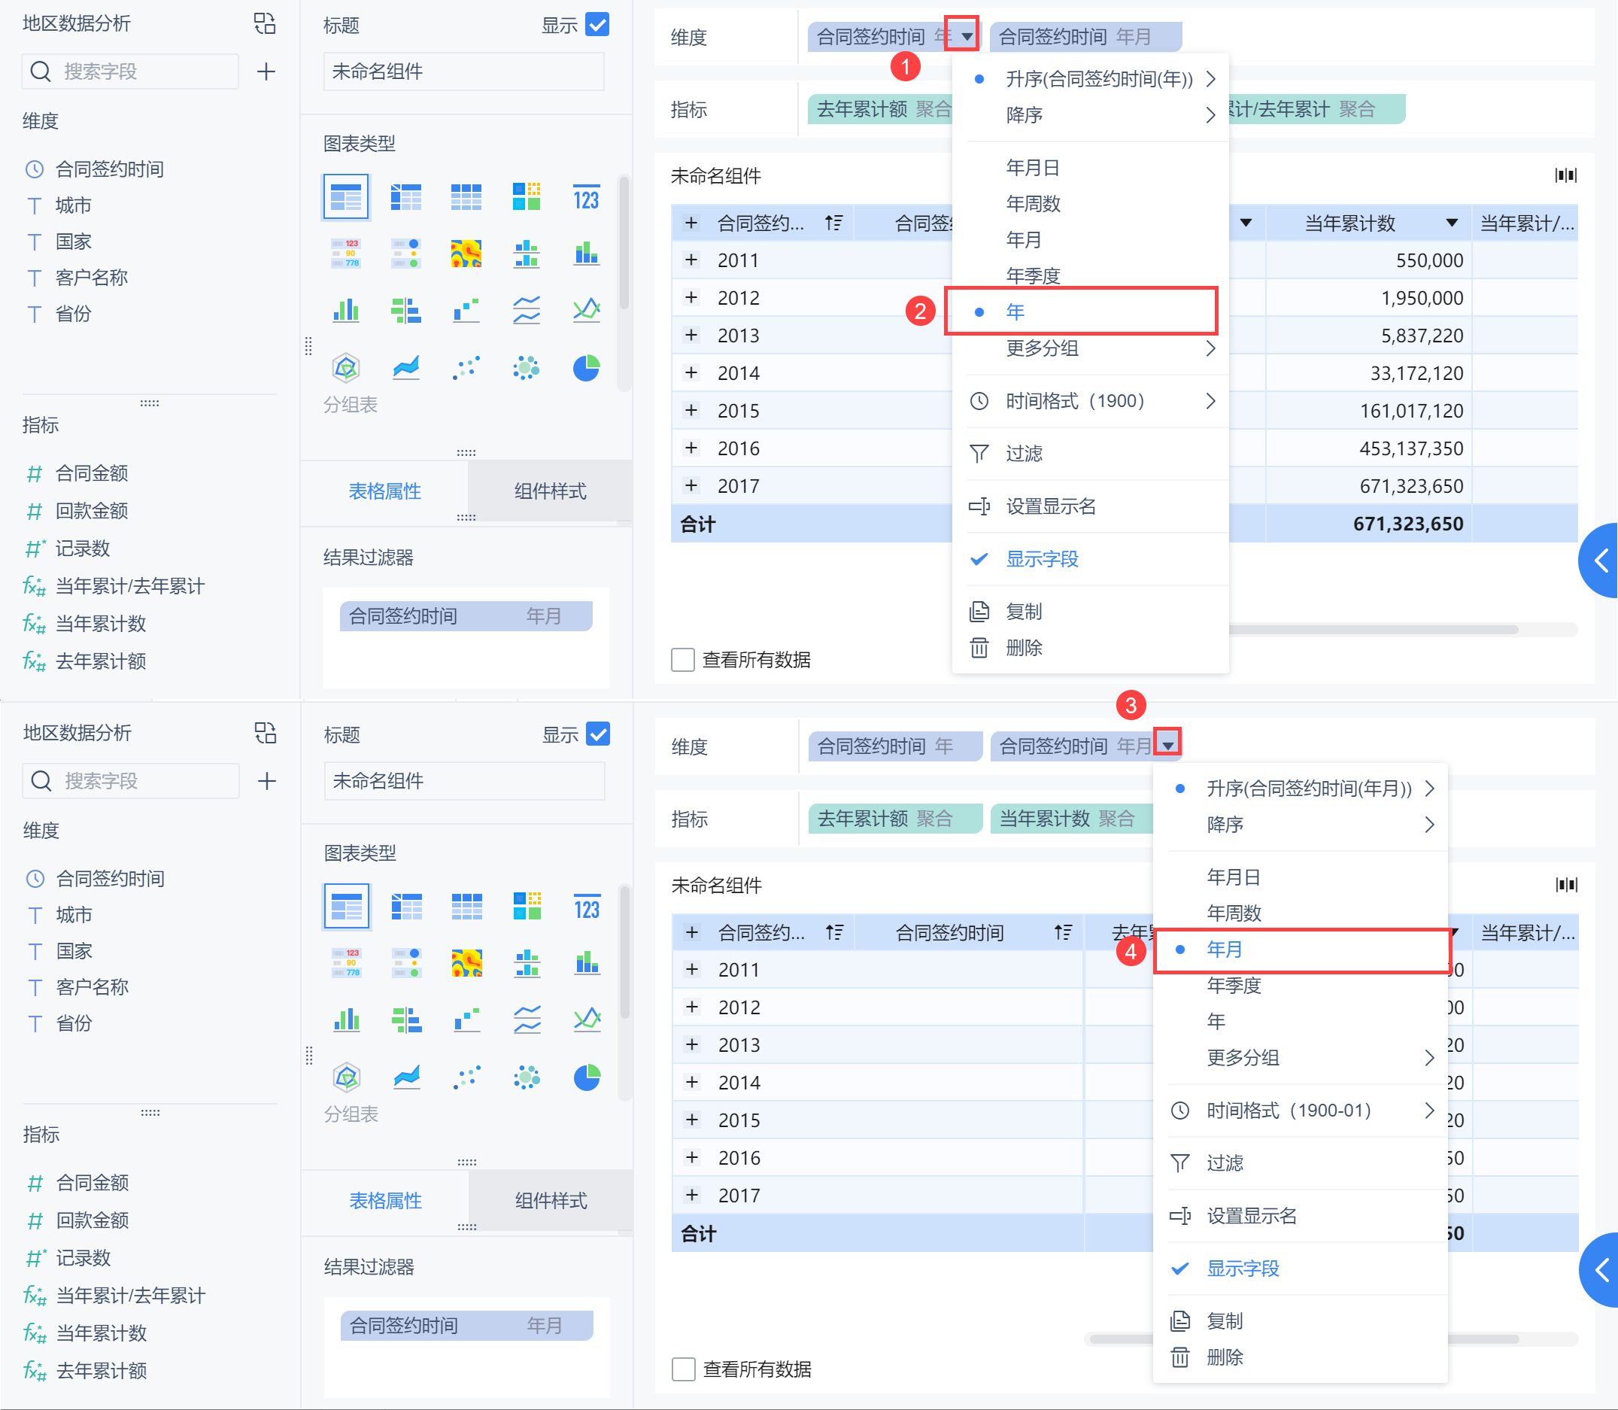
Task: Click the plus icon beside upper 搜索字段 box
Action: coord(266,71)
